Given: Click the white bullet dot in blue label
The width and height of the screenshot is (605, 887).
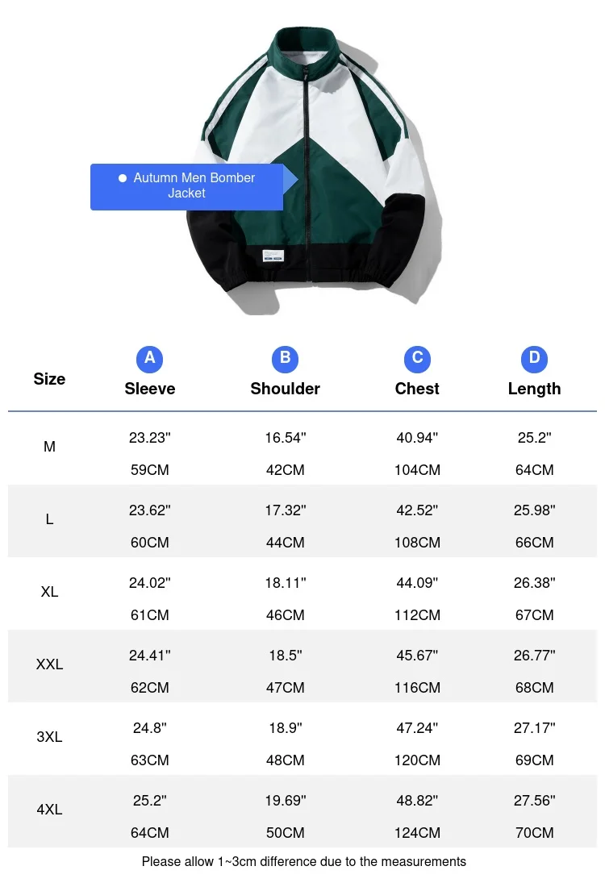Looking at the screenshot, I should [x=123, y=178].
